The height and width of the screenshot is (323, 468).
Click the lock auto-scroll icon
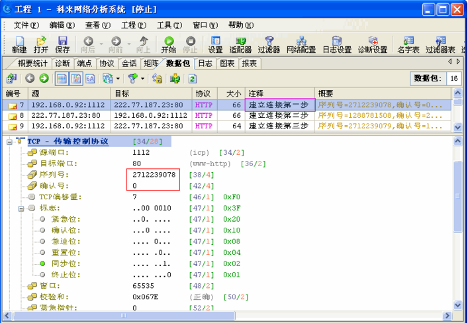(157, 79)
